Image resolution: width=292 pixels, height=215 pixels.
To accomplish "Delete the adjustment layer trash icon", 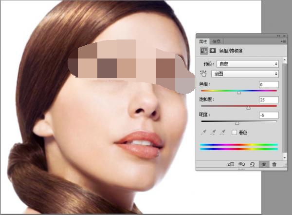I will [x=274, y=164].
